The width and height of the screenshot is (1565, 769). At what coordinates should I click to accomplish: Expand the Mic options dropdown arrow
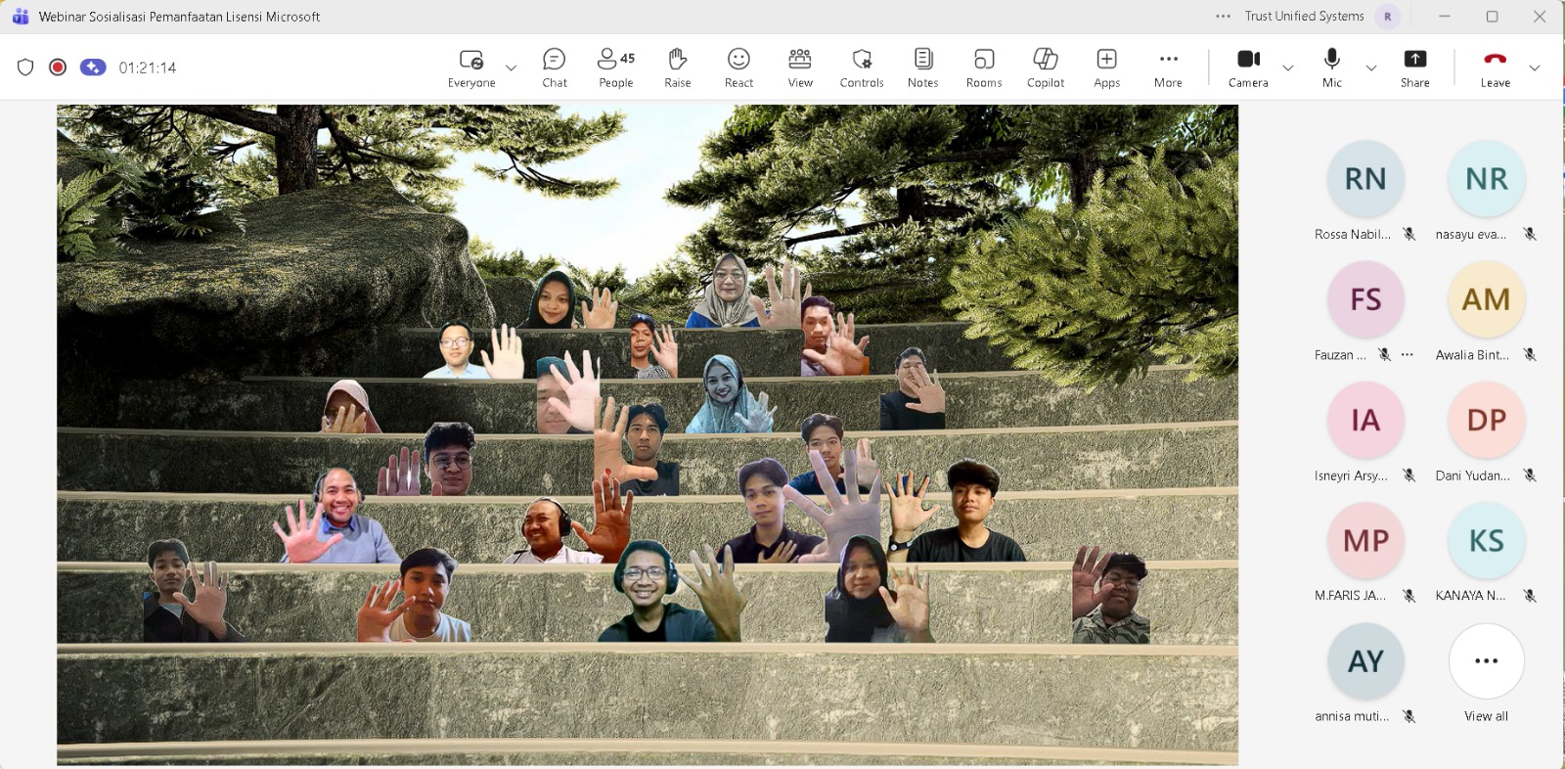[x=1371, y=68]
